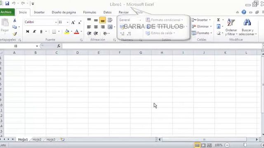Click the minimize ribbon caret icon
Image resolution: width=264 pixels, height=148 pixels.
238,12
